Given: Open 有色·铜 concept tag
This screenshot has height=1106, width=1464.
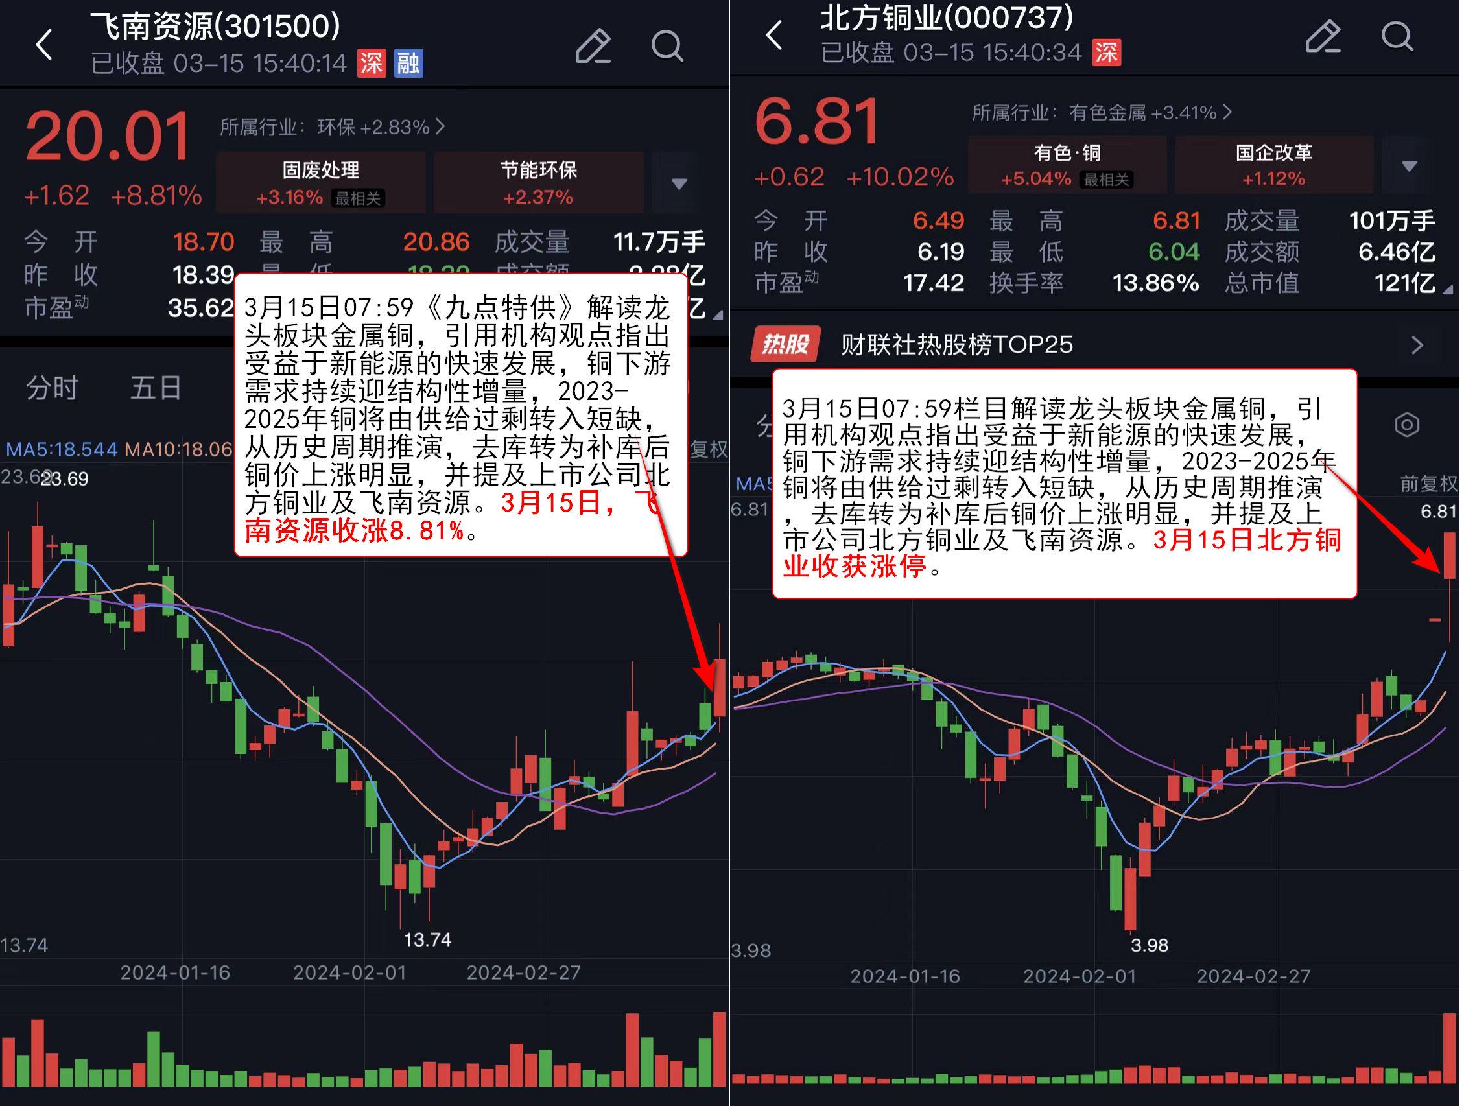Looking at the screenshot, I should [1067, 165].
